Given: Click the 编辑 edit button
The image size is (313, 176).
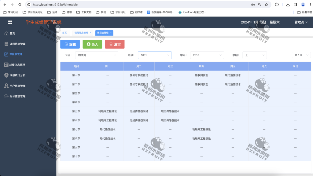Looking at the screenshot, I should click(70, 44).
